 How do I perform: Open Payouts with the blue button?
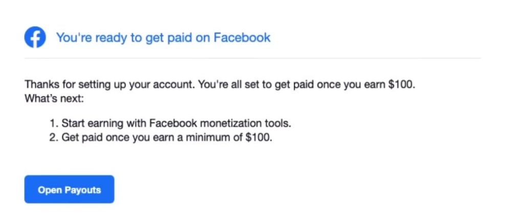pos(69,190)
